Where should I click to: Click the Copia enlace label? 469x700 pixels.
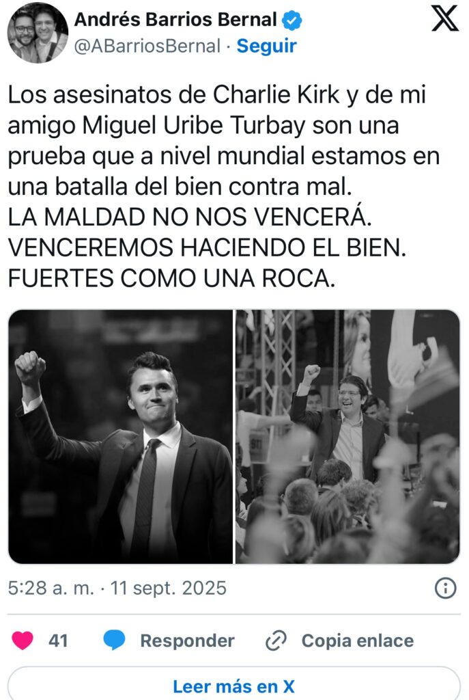tap(358, 641)
